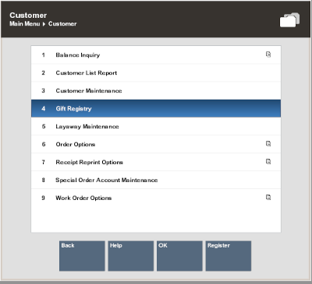Choose Work Order Options item

[x=156, y=198]
